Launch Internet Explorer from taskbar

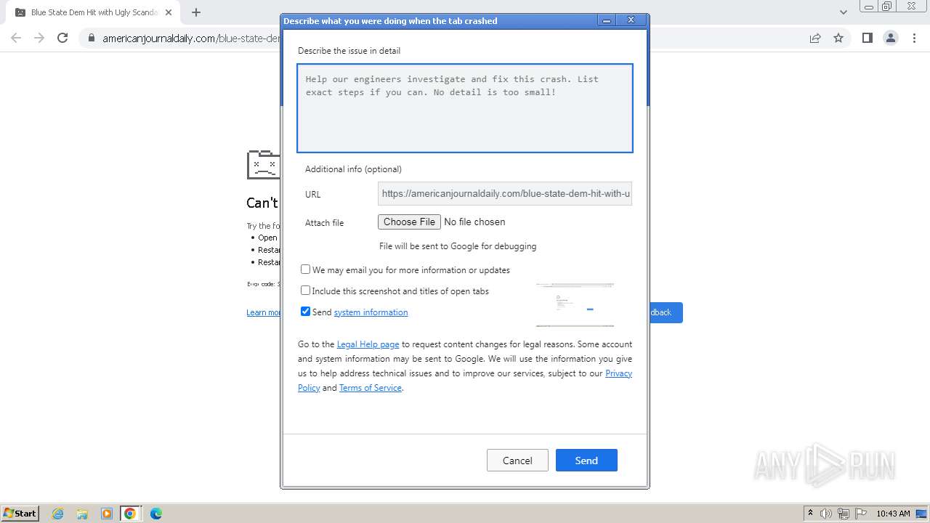pyautogui.click(x=58, y=514)
